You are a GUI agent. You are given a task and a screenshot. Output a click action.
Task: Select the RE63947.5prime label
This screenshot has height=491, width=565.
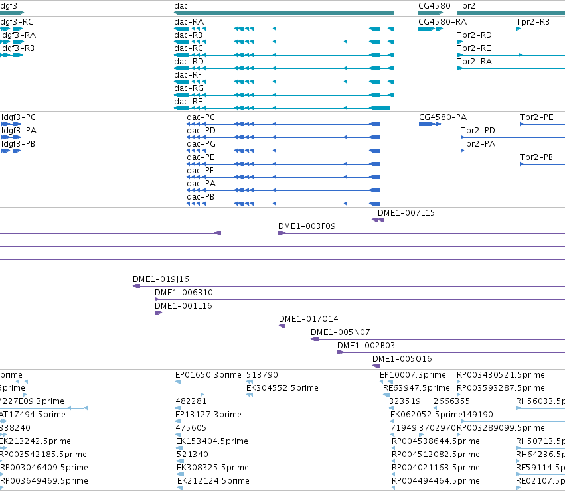pos(416,388)
